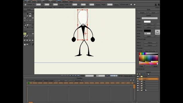183x103 pixels.
Task: Open the Onionskins dropdown in Timeline
Action: click(79, 81)
